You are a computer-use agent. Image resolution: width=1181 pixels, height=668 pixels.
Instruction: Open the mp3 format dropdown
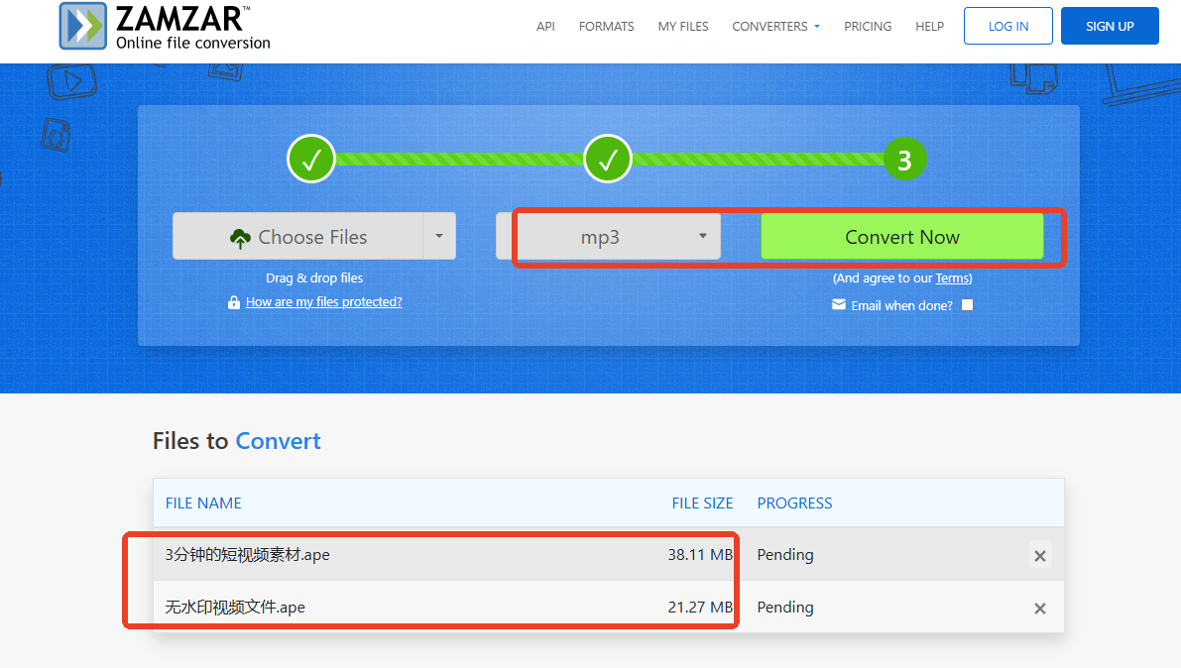tap(608, 237)
